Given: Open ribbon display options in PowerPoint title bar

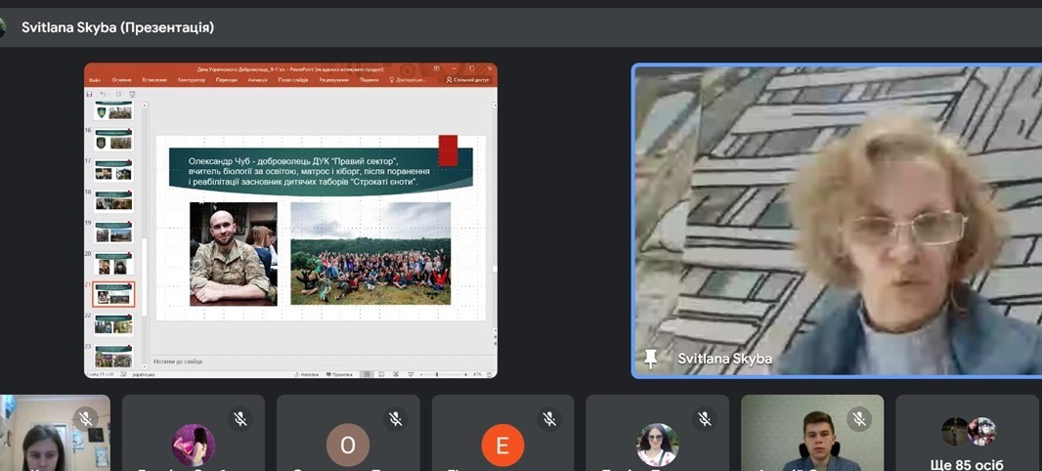Looking at the screenshot, I should (x=437, y=68).
